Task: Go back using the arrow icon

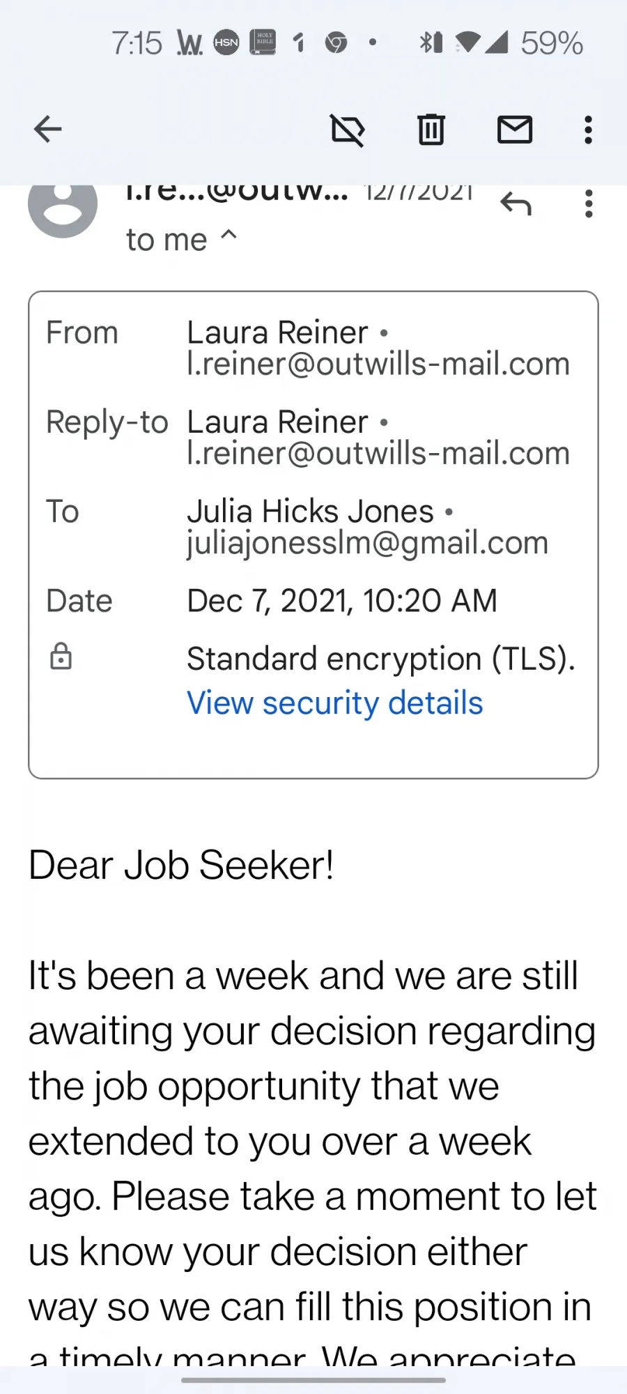Action: pyautogui.click(x=48, y=130)
